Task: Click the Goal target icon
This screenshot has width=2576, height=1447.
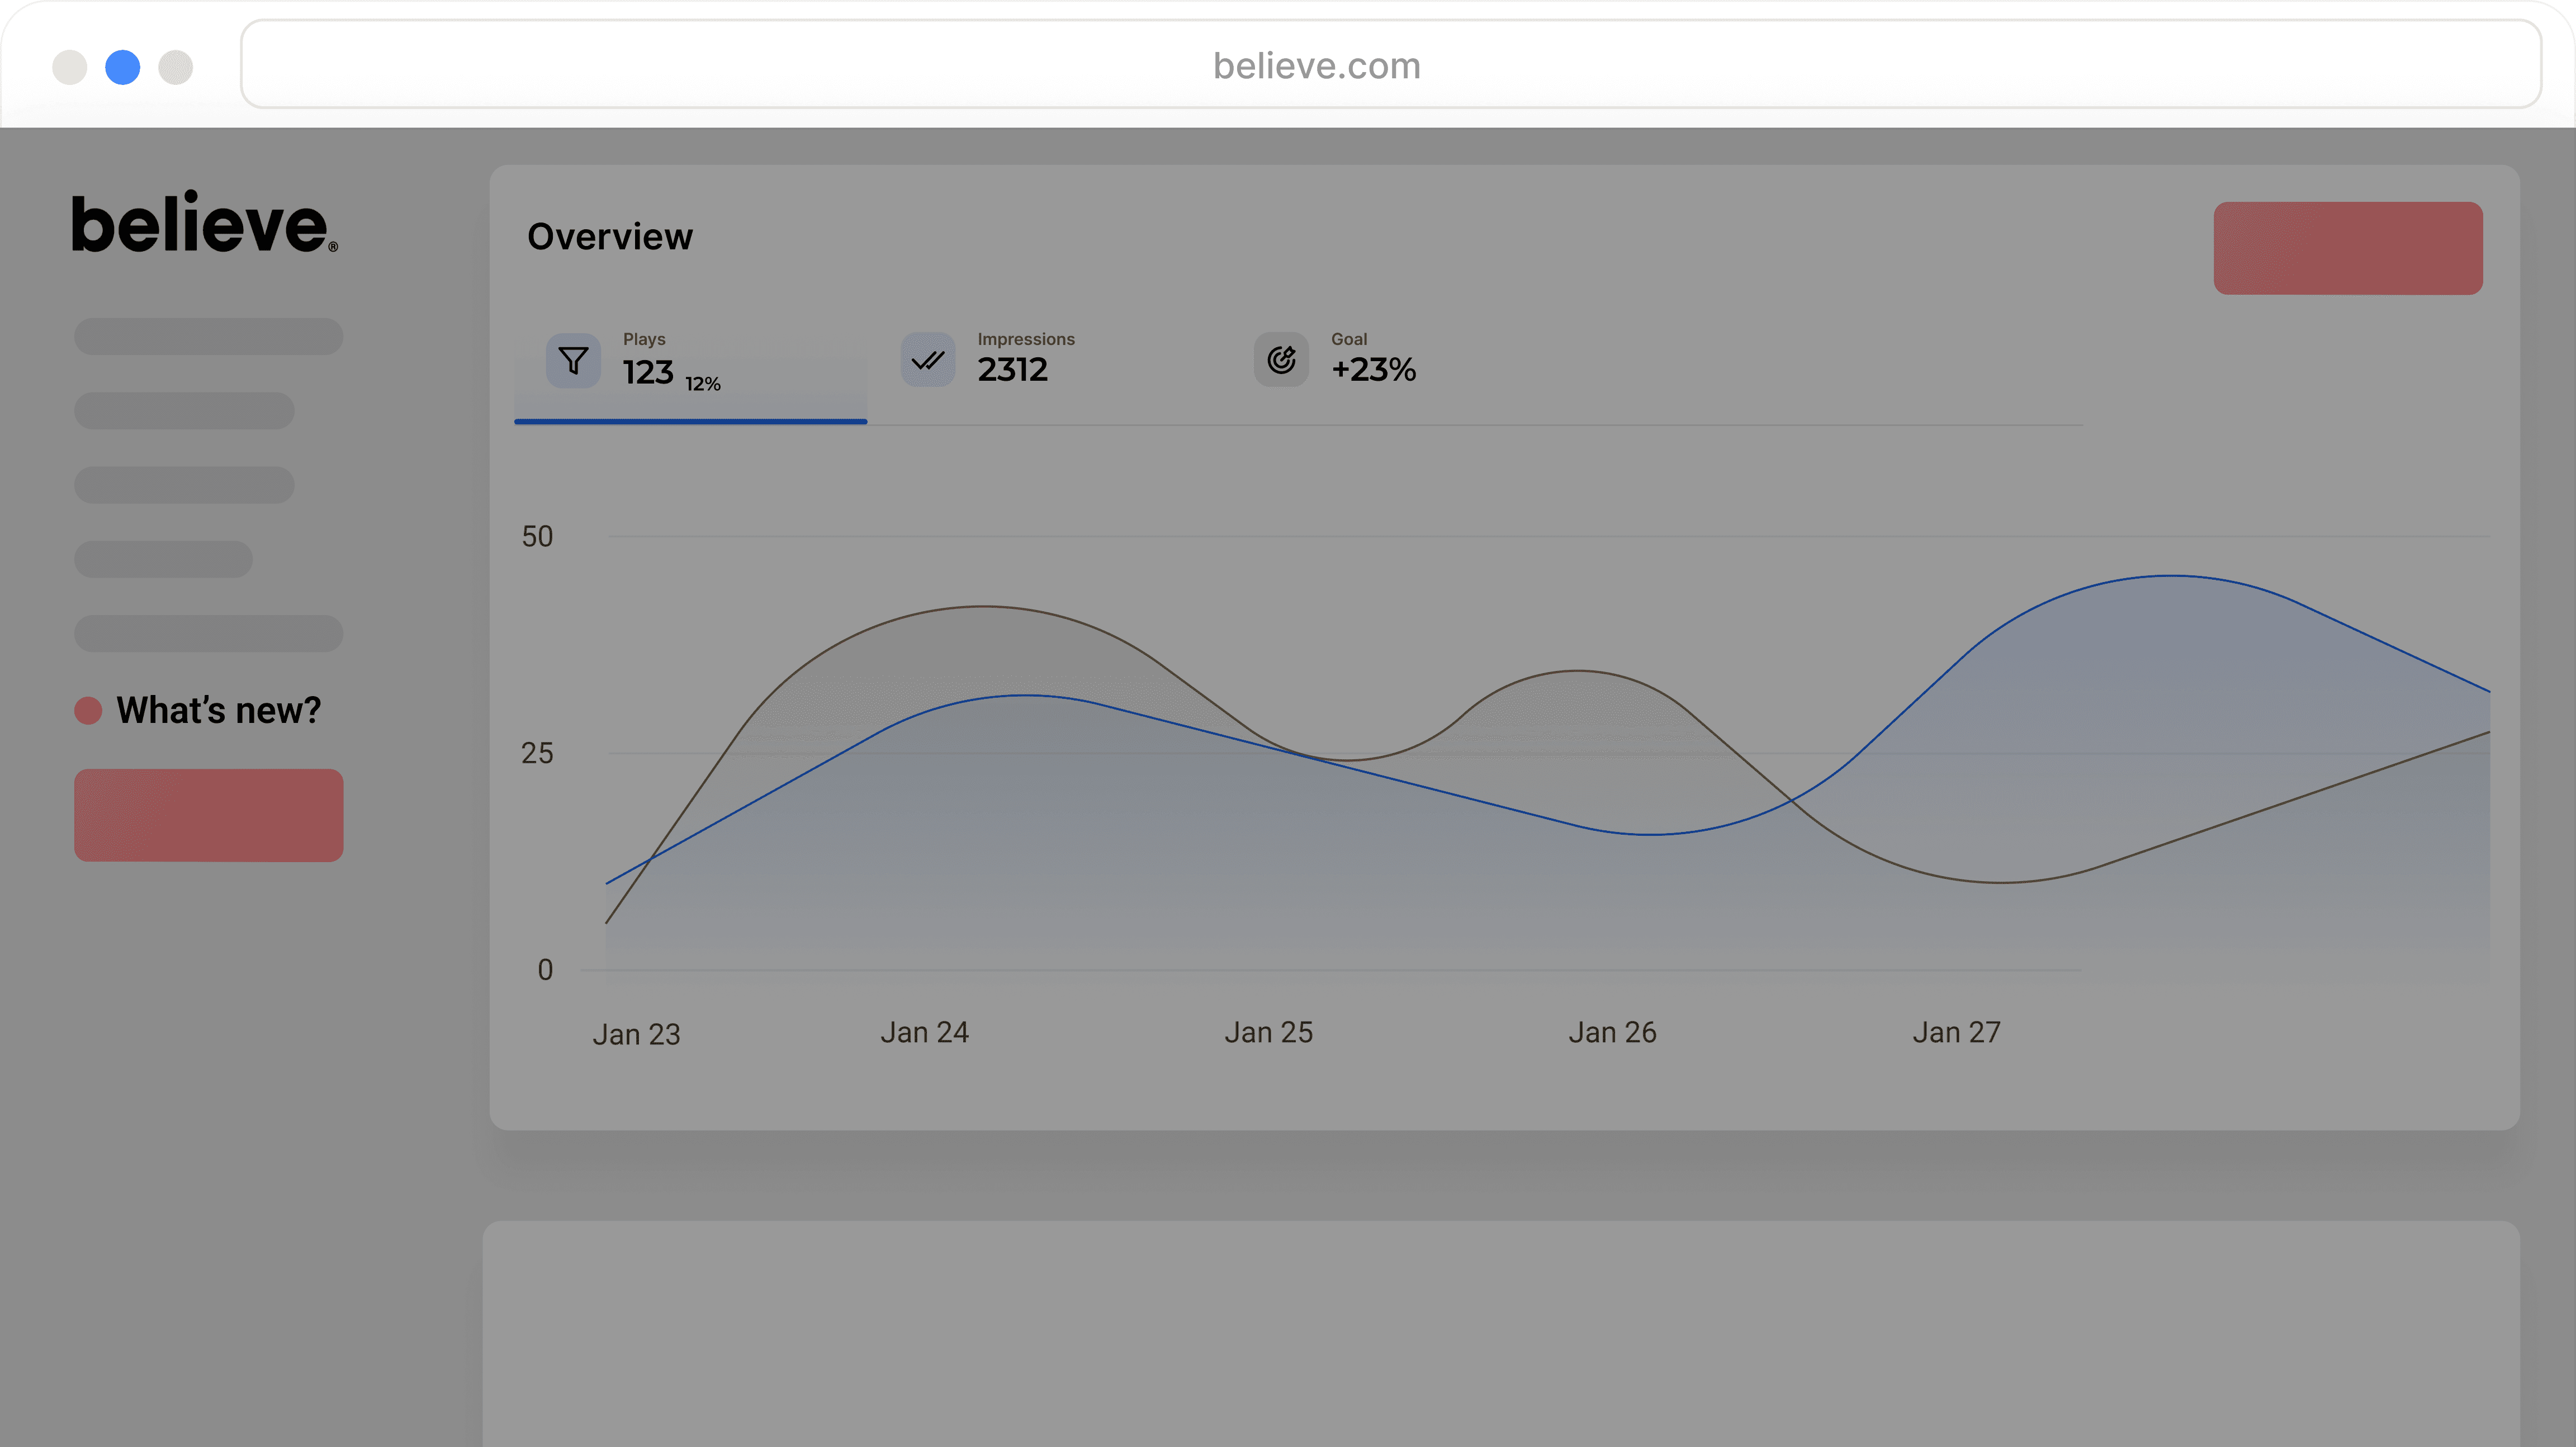Action: [x=1281, y=360]
